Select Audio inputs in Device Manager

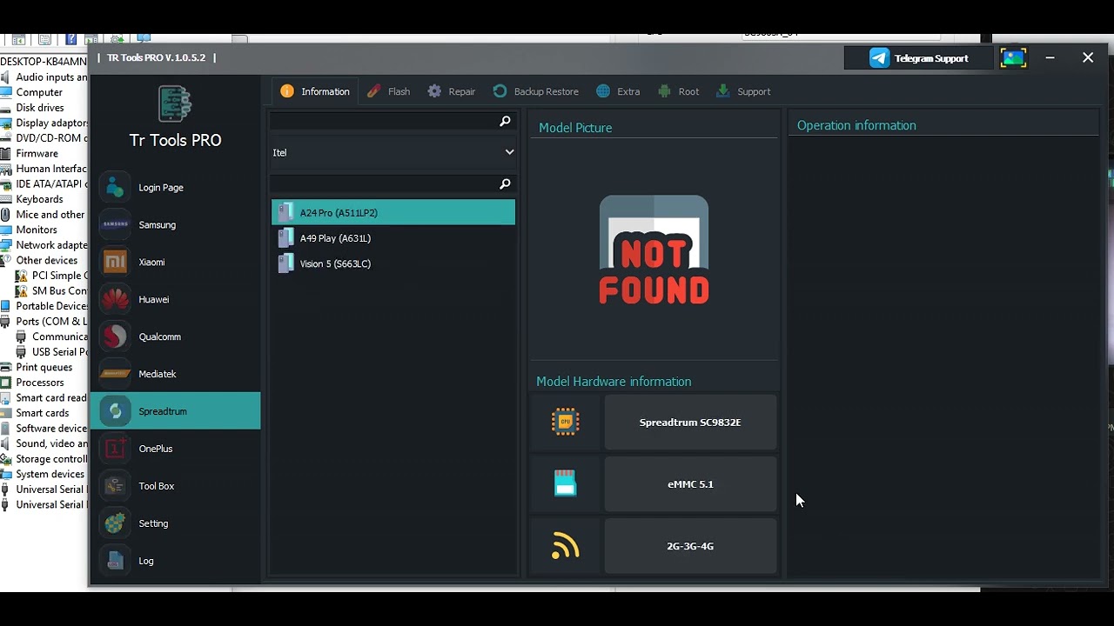[51, 77]
